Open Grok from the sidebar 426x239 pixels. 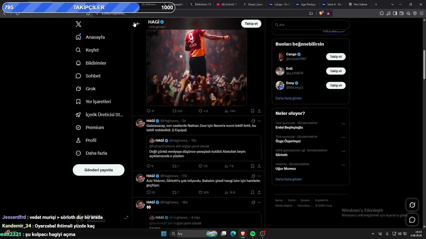86,89
